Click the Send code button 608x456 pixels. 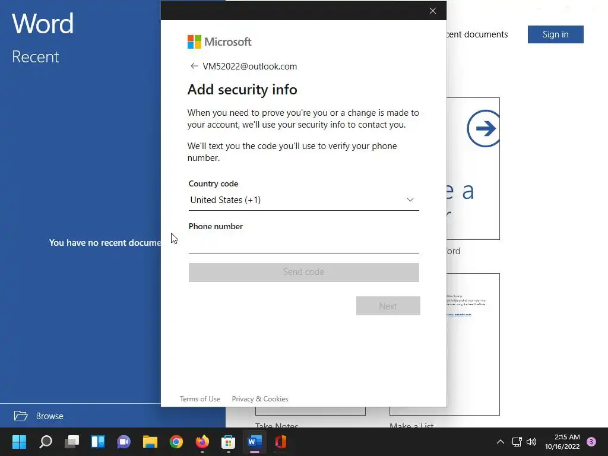point(303,272)
